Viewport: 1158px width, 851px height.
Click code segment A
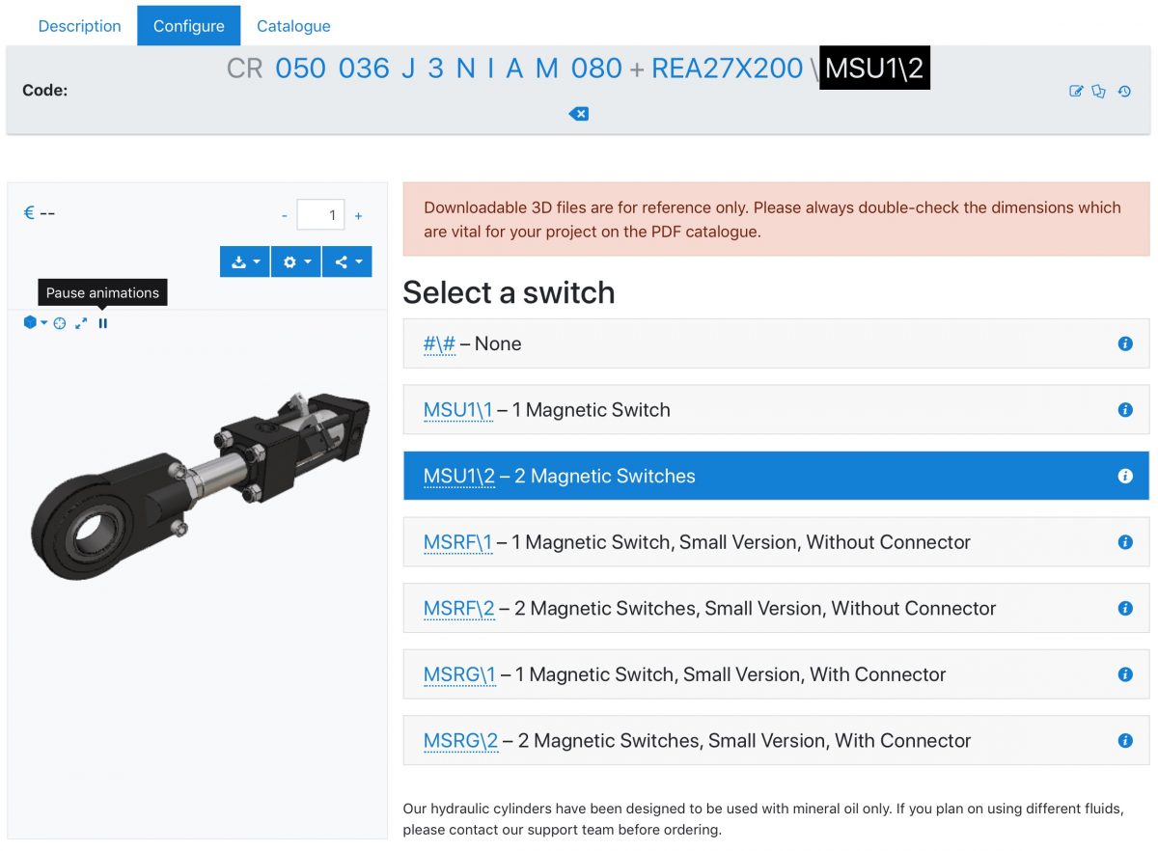click(x=514, y=69)
